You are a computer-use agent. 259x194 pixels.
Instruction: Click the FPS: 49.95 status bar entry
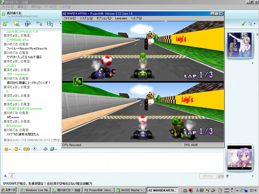click(191, 145)
